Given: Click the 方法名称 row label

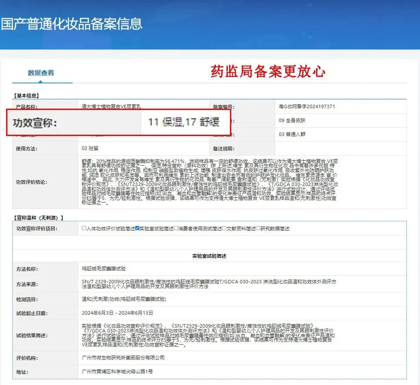Looking at the screenshot, I should (x=27, y=269).
